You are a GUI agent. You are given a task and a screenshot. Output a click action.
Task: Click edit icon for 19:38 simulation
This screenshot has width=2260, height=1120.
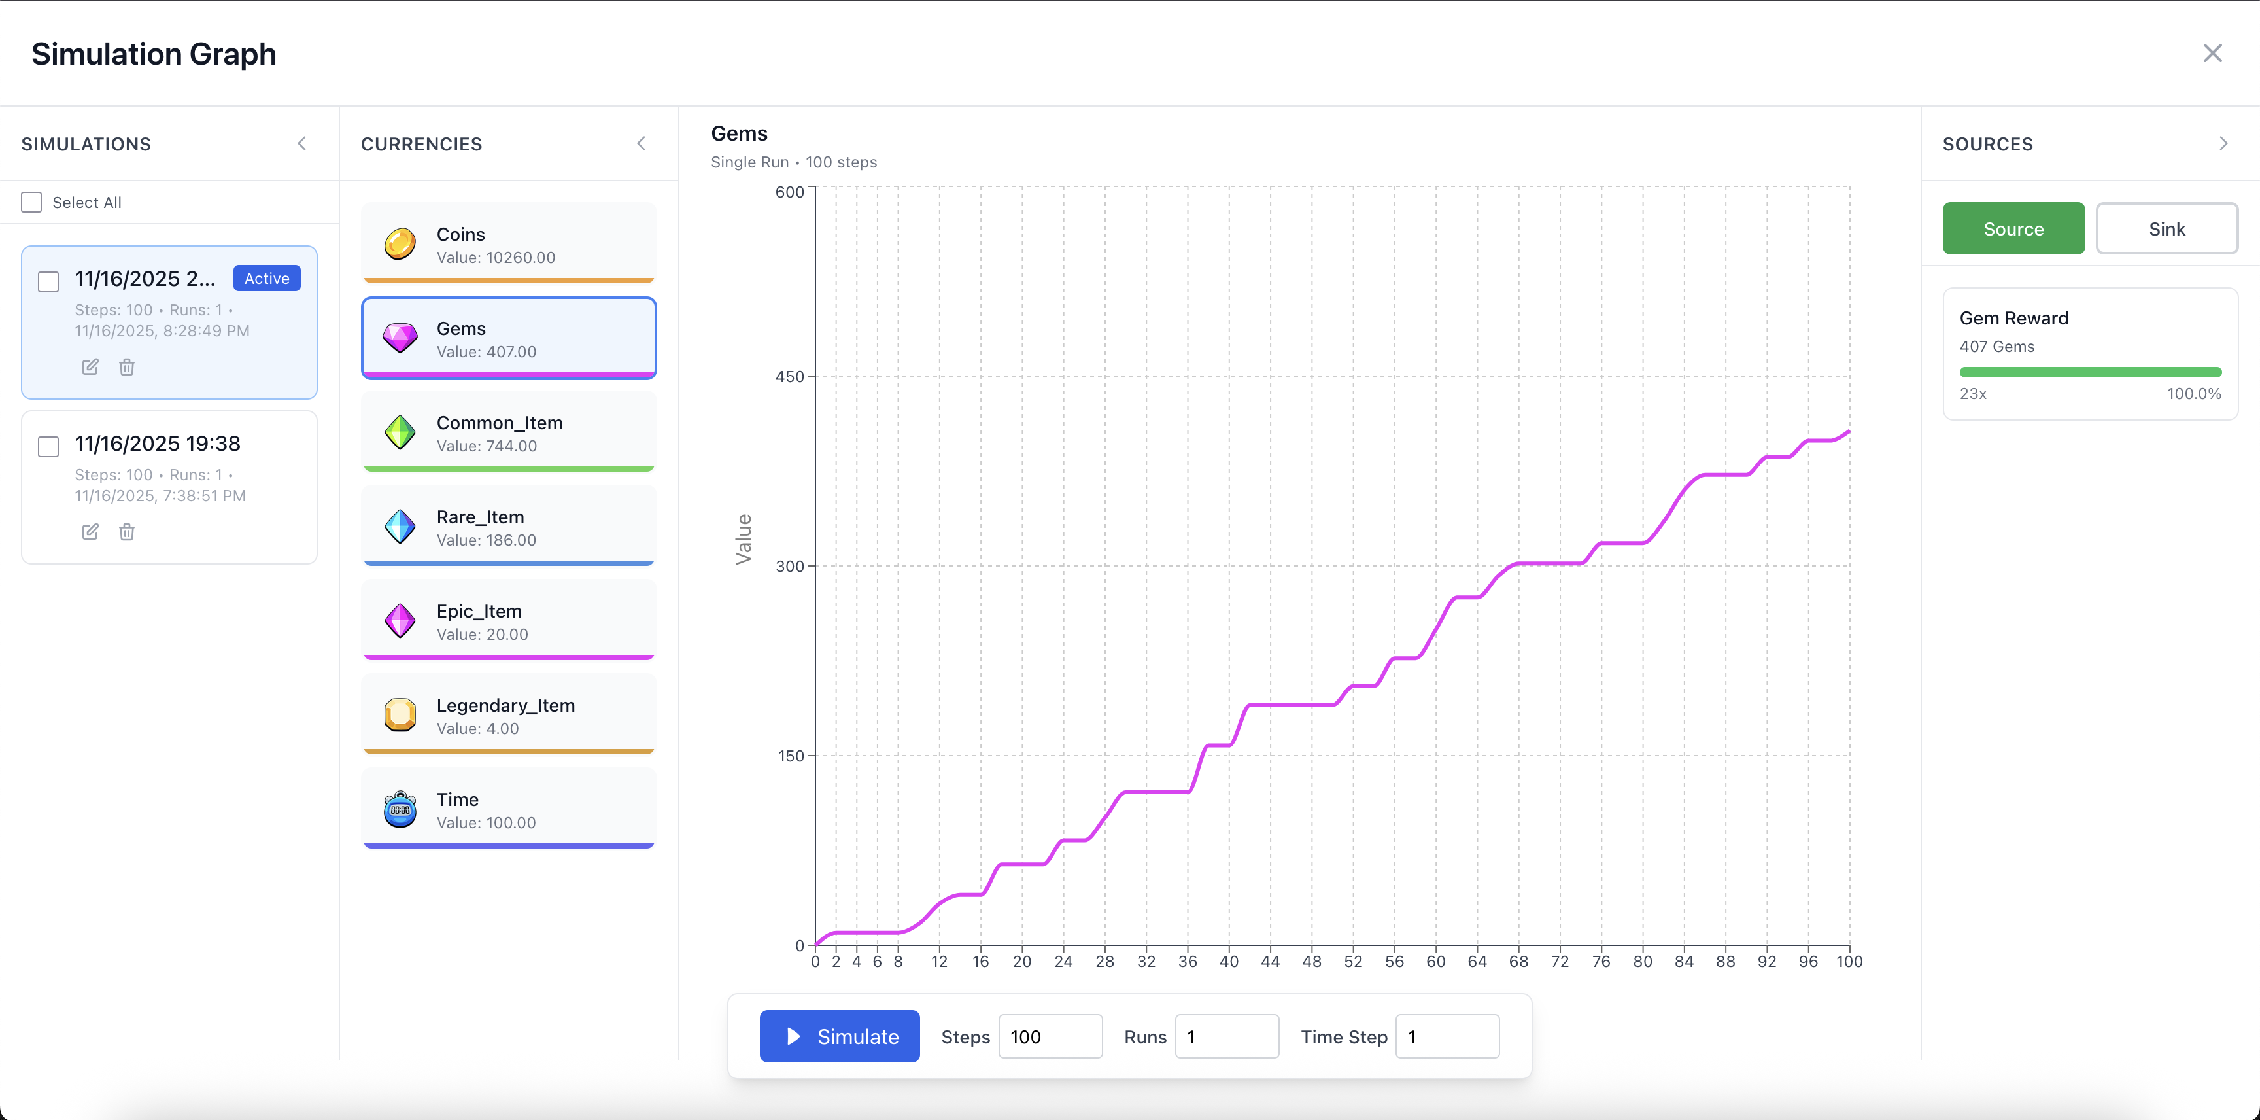click(x=90, y=532)
